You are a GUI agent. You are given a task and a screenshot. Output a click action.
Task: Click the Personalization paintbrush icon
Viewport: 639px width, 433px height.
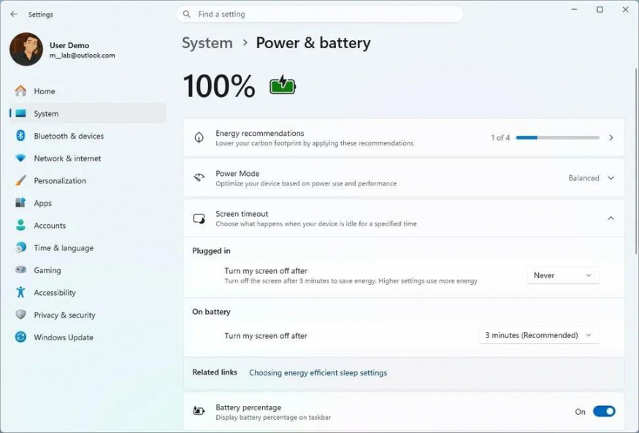[20, 180]
